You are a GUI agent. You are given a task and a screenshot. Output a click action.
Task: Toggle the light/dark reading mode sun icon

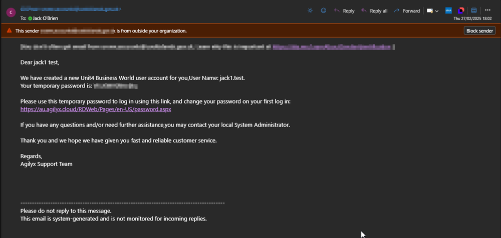coord(310,10)
